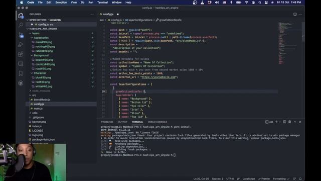Open the Selection menu
The image size is (321, 181).
click(x=61, y=3)
